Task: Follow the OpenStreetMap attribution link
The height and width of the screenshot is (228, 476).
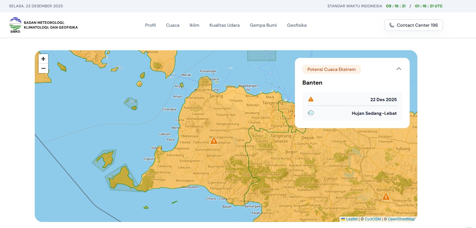Action: click(401, 219)
